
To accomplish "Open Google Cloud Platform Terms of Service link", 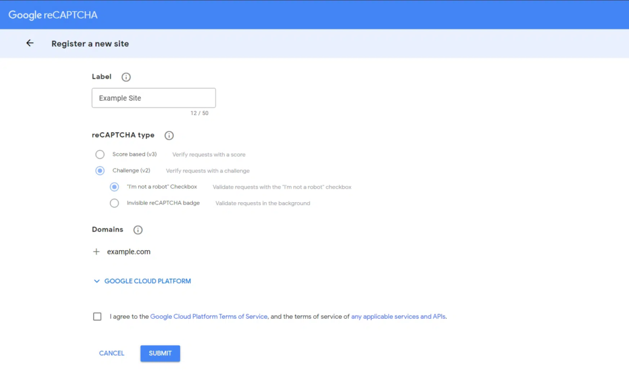I will click(209, 317).
